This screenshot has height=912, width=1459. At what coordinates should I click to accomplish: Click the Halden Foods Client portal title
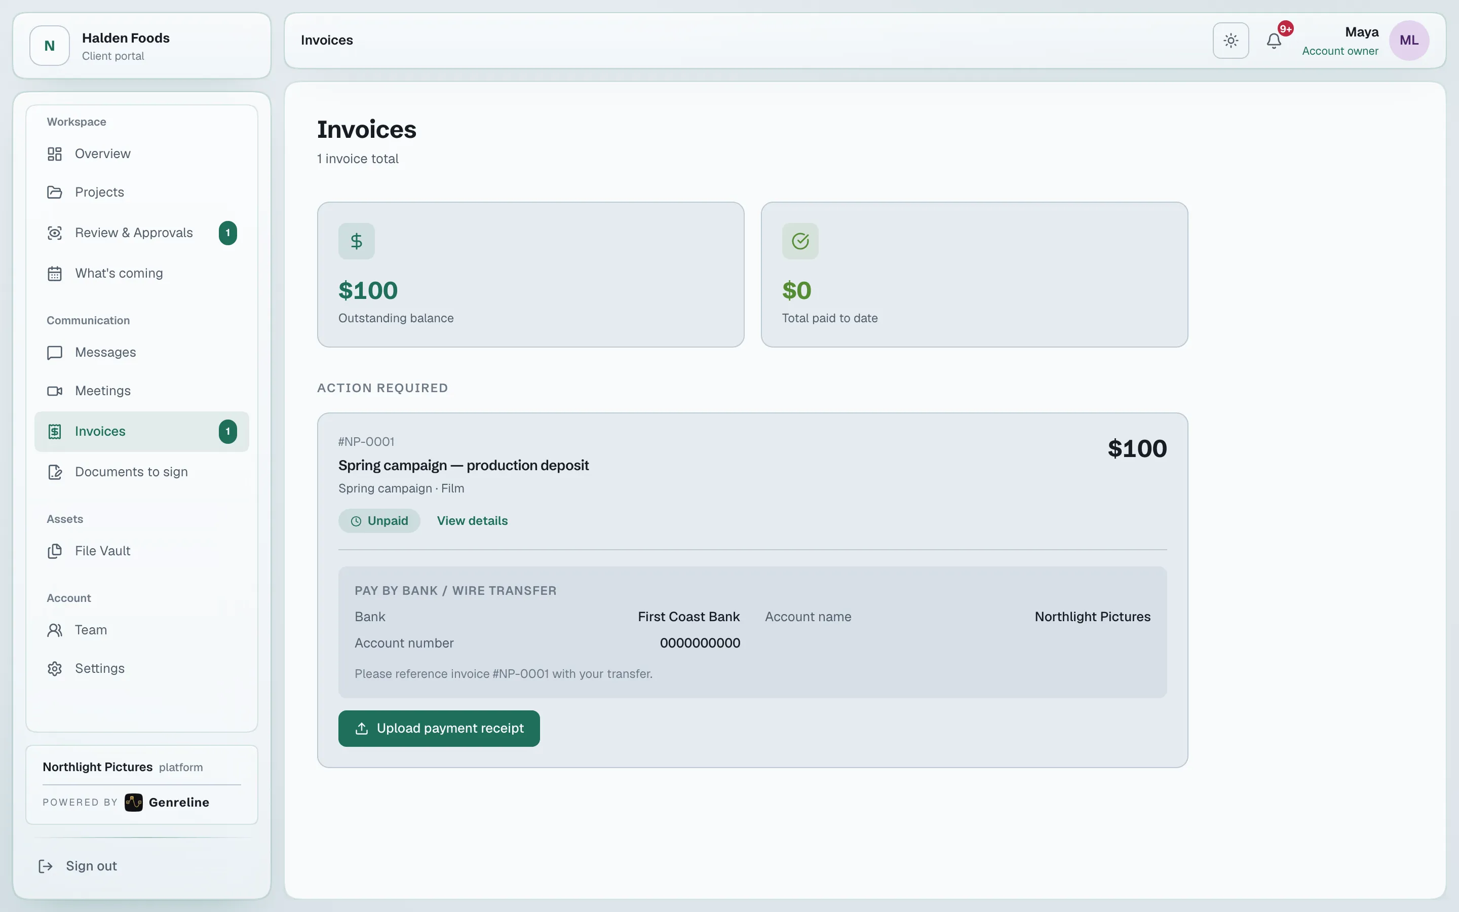point(126,46)
